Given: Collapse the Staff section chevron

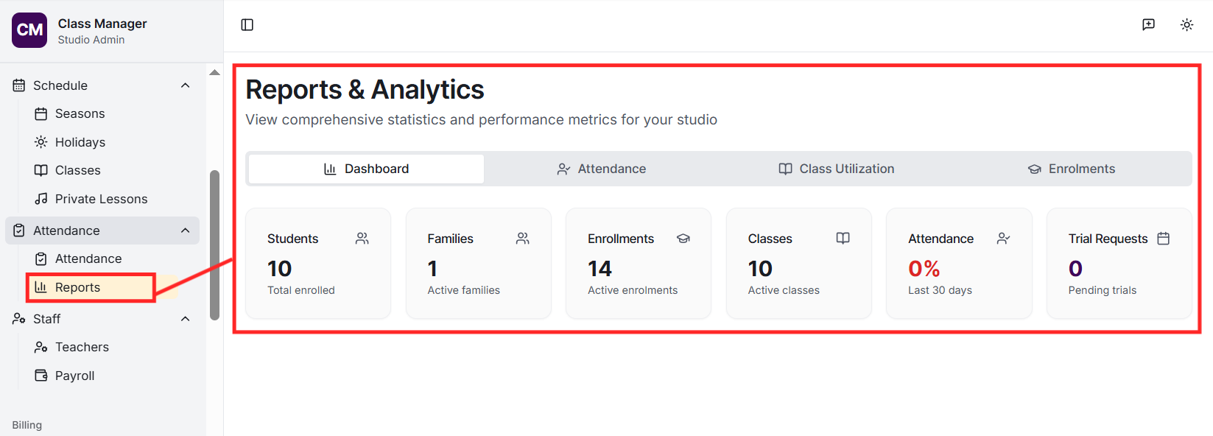Looking at the screenshot, I should point(186,319).
